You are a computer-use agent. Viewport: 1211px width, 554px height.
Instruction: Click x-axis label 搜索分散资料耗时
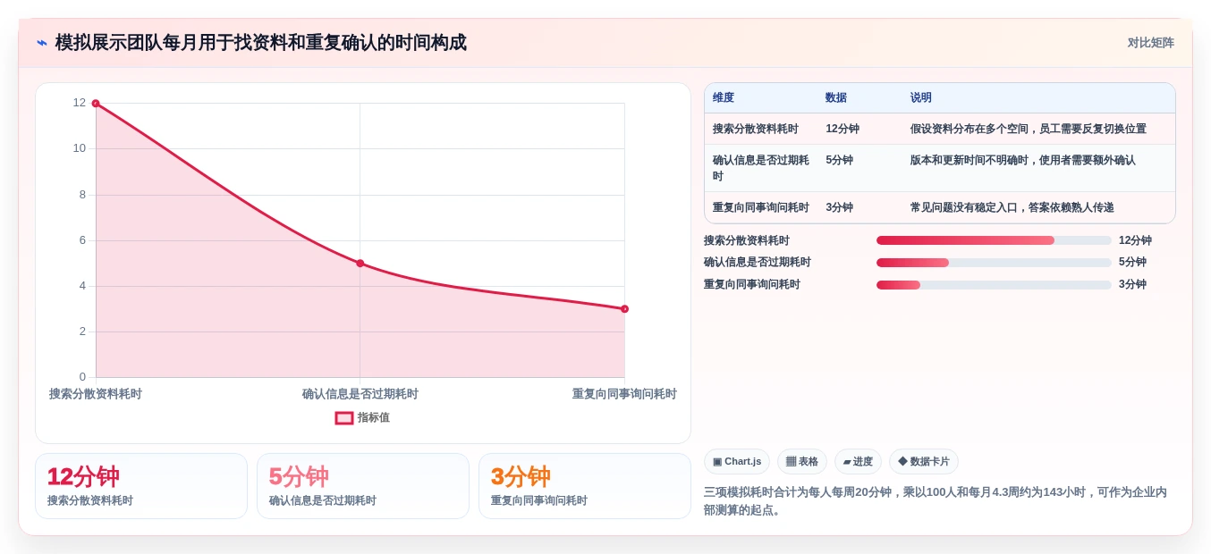96,394
